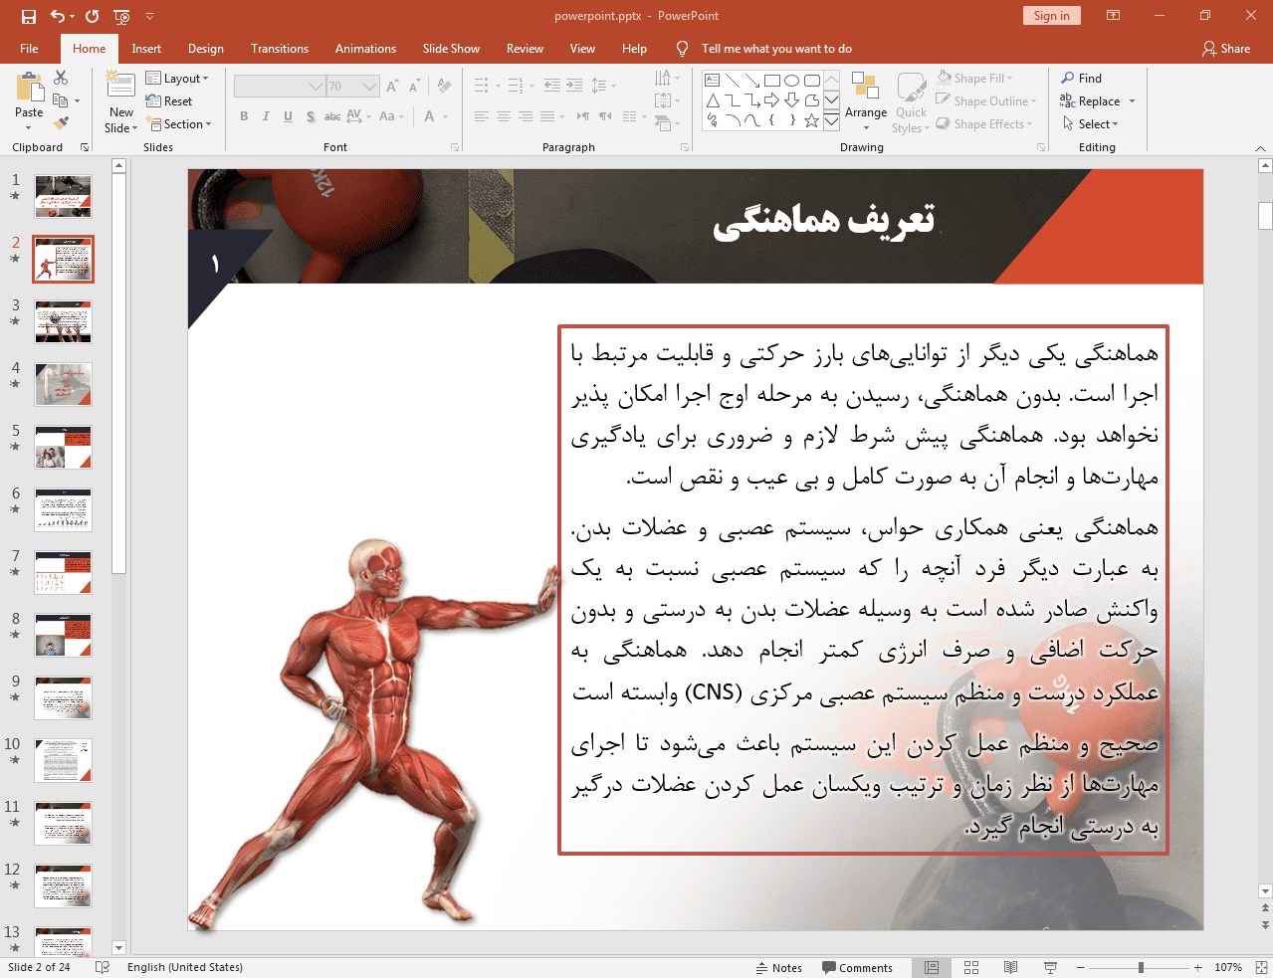Click the zoom slider handle

click(x=1141, y=967)
